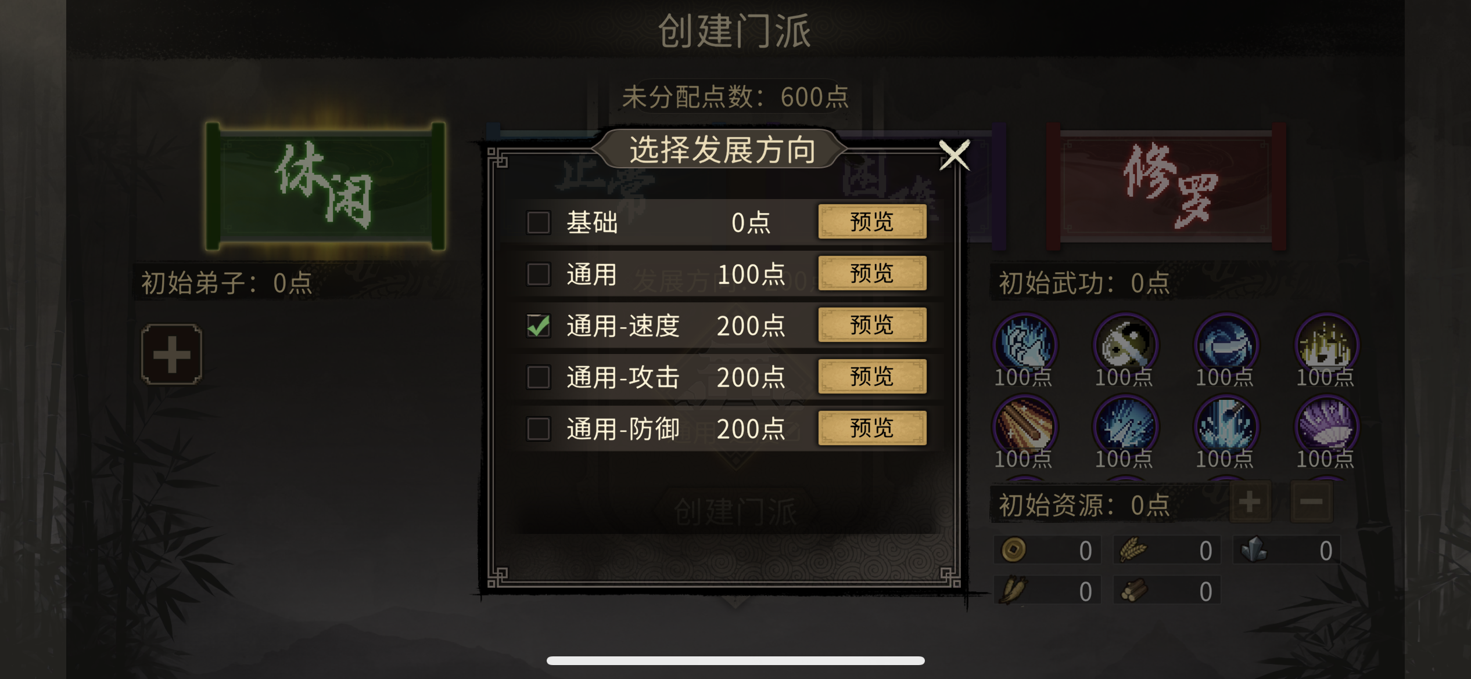Enable the 通用 100点 checkbox
Viewport: 1471px width, 679px height.
click(x=538, y=274)
